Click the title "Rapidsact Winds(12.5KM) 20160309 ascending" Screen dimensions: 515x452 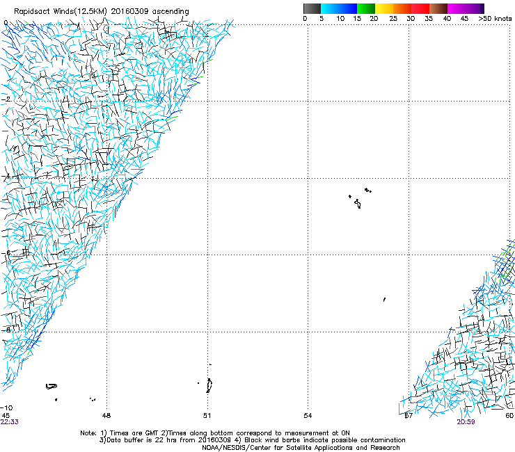[x=102, y=11]
